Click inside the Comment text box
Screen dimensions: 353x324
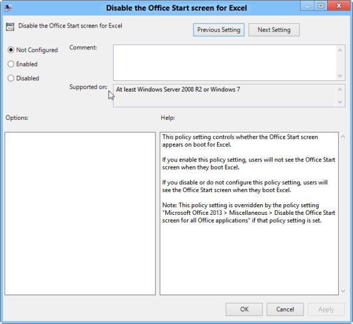pos(225,63)
